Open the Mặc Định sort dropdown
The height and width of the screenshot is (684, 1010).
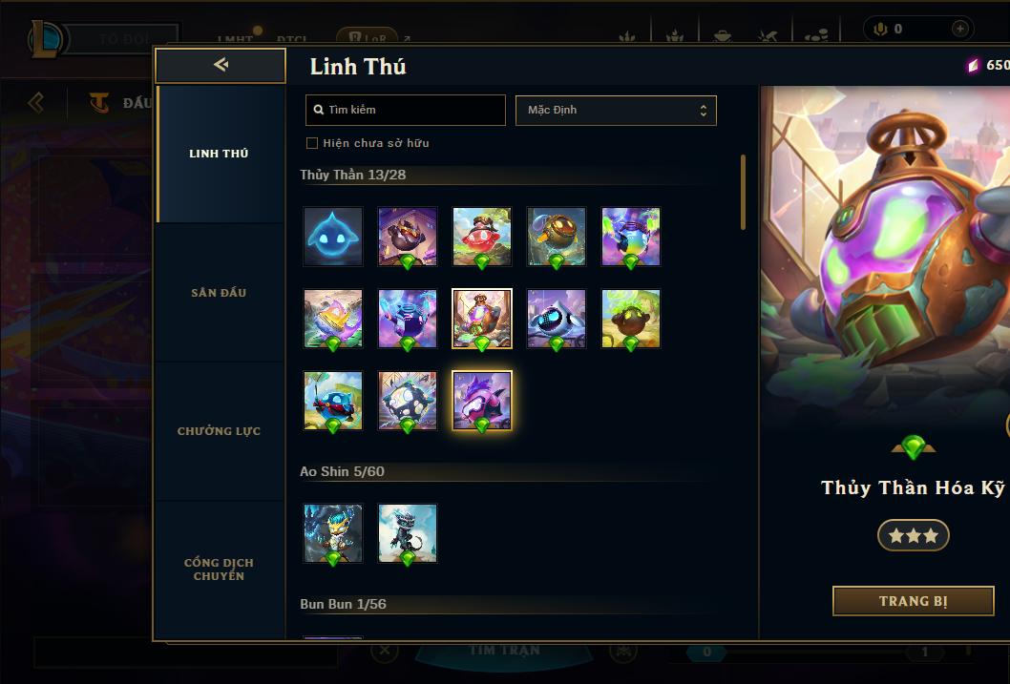pos(616,110)
